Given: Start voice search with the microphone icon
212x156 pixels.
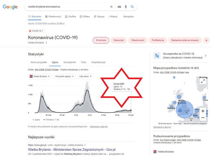Looking at the screenshot, I should pyautogui.click(x=126, y=7).
